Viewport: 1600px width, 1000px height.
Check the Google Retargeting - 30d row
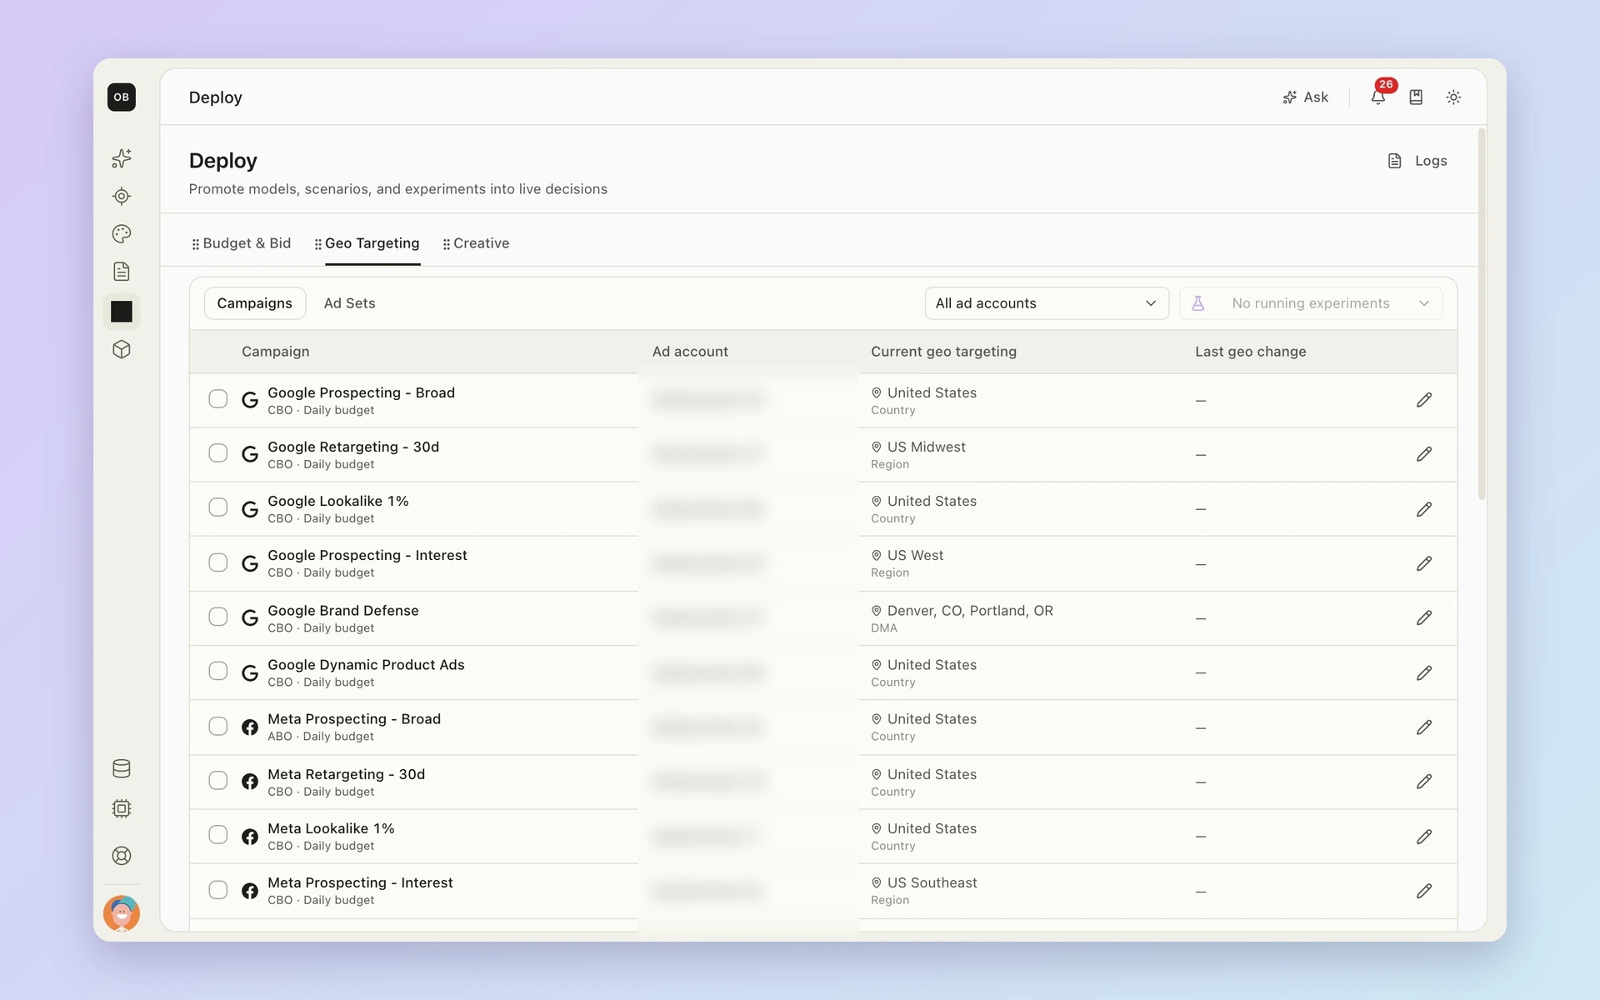(x=218, y=453)
